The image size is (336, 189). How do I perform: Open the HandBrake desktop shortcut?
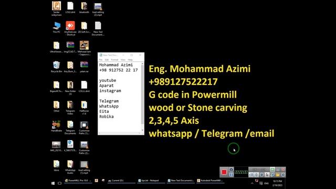coord(57,126)
